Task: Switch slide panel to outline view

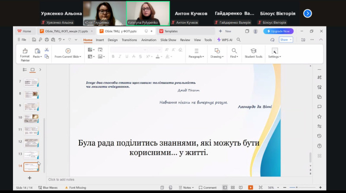Action: pyautogui.click(x=25, y=69)
